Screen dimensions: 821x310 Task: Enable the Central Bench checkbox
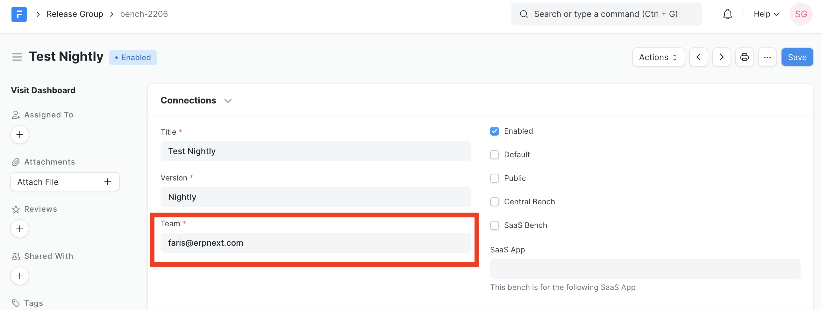point(494,202)
